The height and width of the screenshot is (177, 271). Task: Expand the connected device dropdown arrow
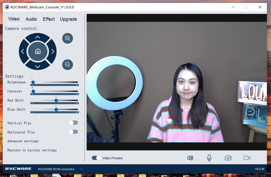81,169
